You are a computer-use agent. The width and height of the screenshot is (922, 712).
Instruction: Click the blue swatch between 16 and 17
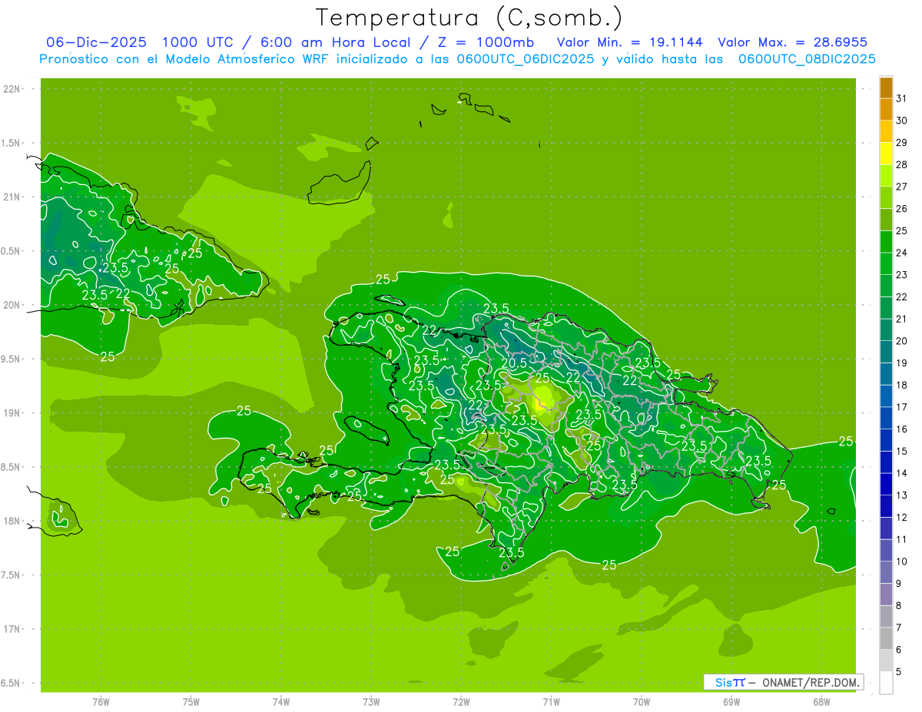coord(887,418)
